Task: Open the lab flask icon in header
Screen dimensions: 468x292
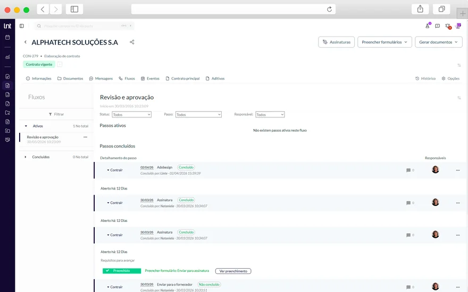Action: 428,26
